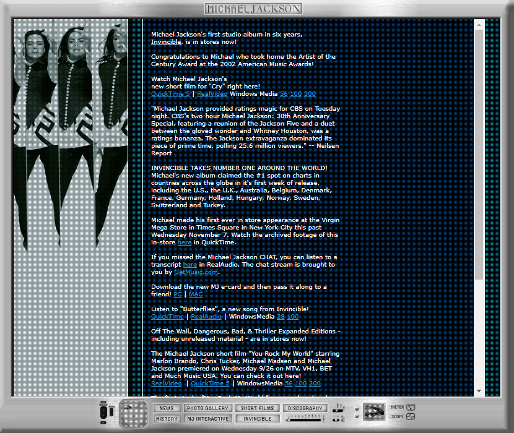The width and height of the screenshot is (514, 433).
Task: Open Windows Media 100 for Cry
Action: click(295, 94)
